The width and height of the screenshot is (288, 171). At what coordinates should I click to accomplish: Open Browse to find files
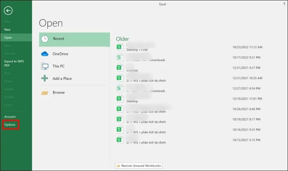click(x=59, y=92)
